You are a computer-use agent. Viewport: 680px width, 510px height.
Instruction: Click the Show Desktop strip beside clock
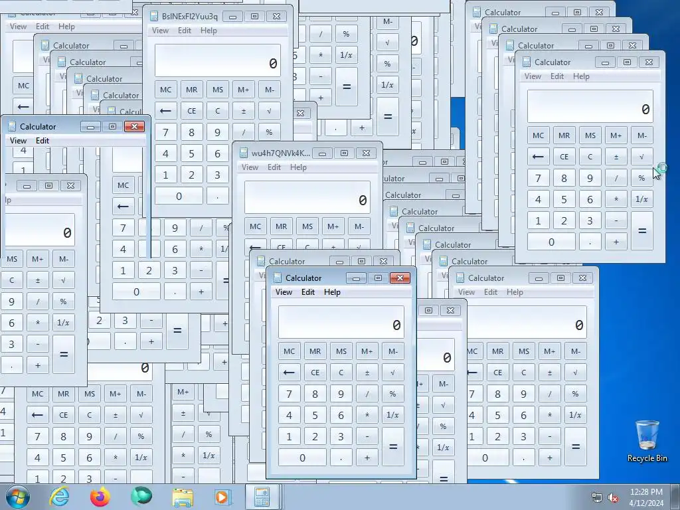(675, 497)
